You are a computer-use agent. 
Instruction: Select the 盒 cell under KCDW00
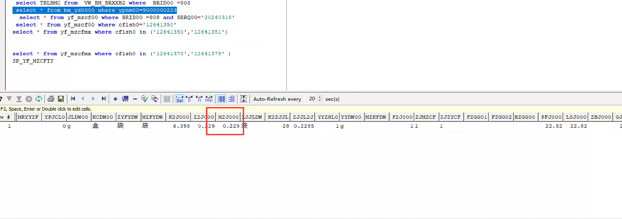[103, 126]
